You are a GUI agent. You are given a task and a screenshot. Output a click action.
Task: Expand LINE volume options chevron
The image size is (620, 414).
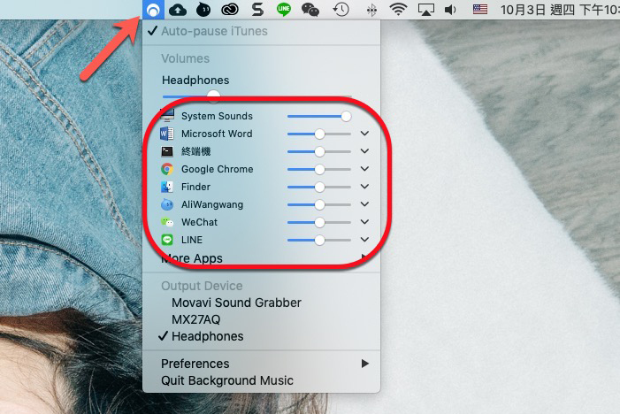(364, 240)
